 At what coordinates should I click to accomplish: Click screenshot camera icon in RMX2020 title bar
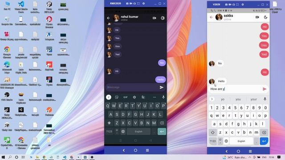coord(127,4)
